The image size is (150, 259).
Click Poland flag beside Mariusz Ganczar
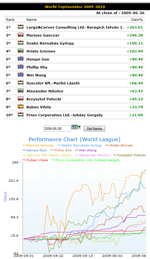[x=21, y=35]
